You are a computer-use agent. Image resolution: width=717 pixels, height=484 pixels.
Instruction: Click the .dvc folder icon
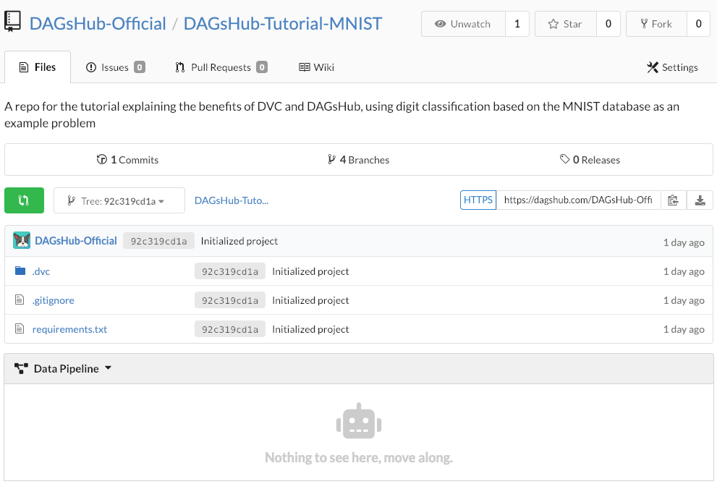pyautogui.click(x=20, y=271)
